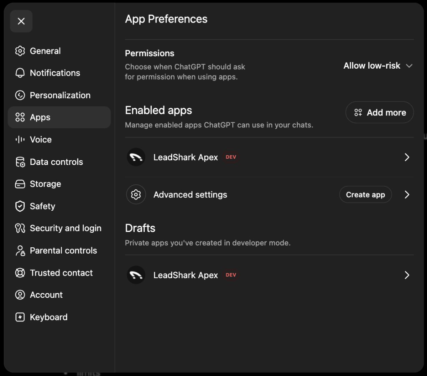This screenshot has width=427, height=376.
Task: Click LeadShark Apex name under Enabled apps
Action: point(186,157)
